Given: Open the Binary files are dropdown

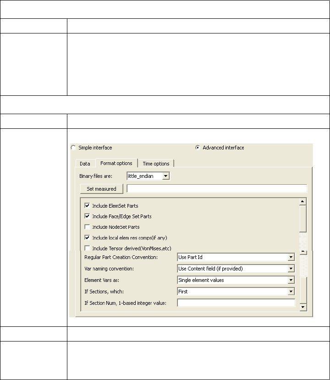Looking at the screenshot, I should click(x=166, y=176).
